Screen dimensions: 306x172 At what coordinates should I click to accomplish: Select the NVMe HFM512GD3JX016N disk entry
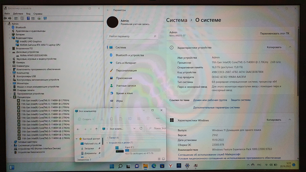[x=33, y=55]
